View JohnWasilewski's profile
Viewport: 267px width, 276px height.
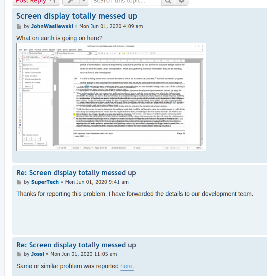pyautogui.click(x=52, y=26)
